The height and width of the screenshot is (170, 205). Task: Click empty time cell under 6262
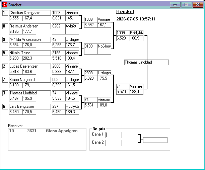pos(59,31)
